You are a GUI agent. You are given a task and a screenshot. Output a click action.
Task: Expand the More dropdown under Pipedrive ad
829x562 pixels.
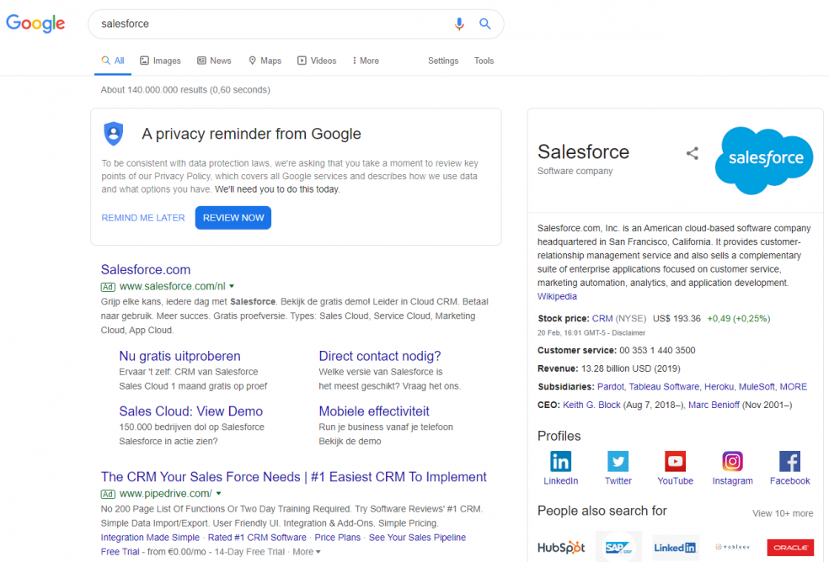point(307,551)
